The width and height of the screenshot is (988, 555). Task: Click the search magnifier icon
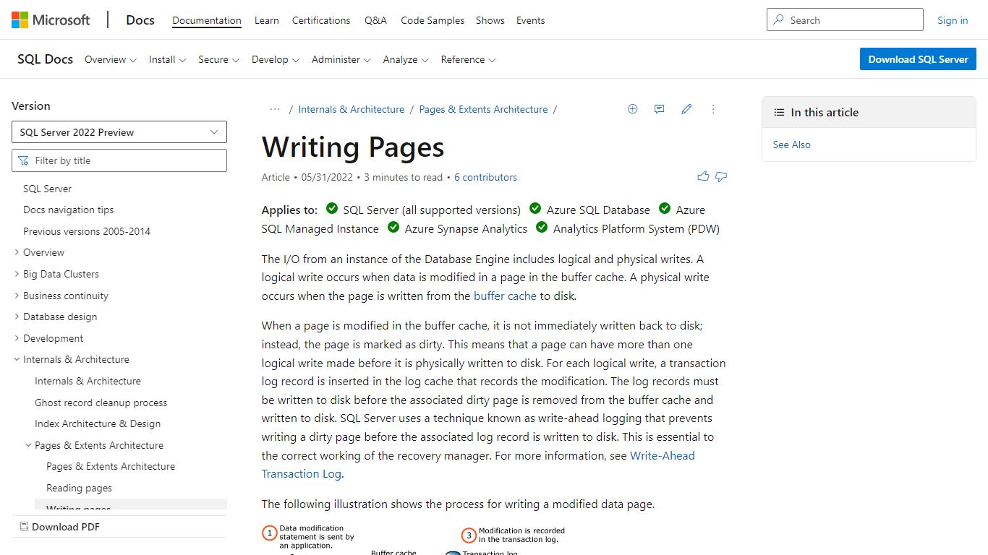pos(779,20)
